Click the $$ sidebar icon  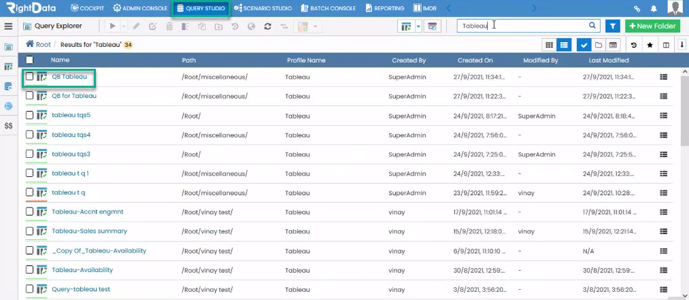click(x=8, y=126)
